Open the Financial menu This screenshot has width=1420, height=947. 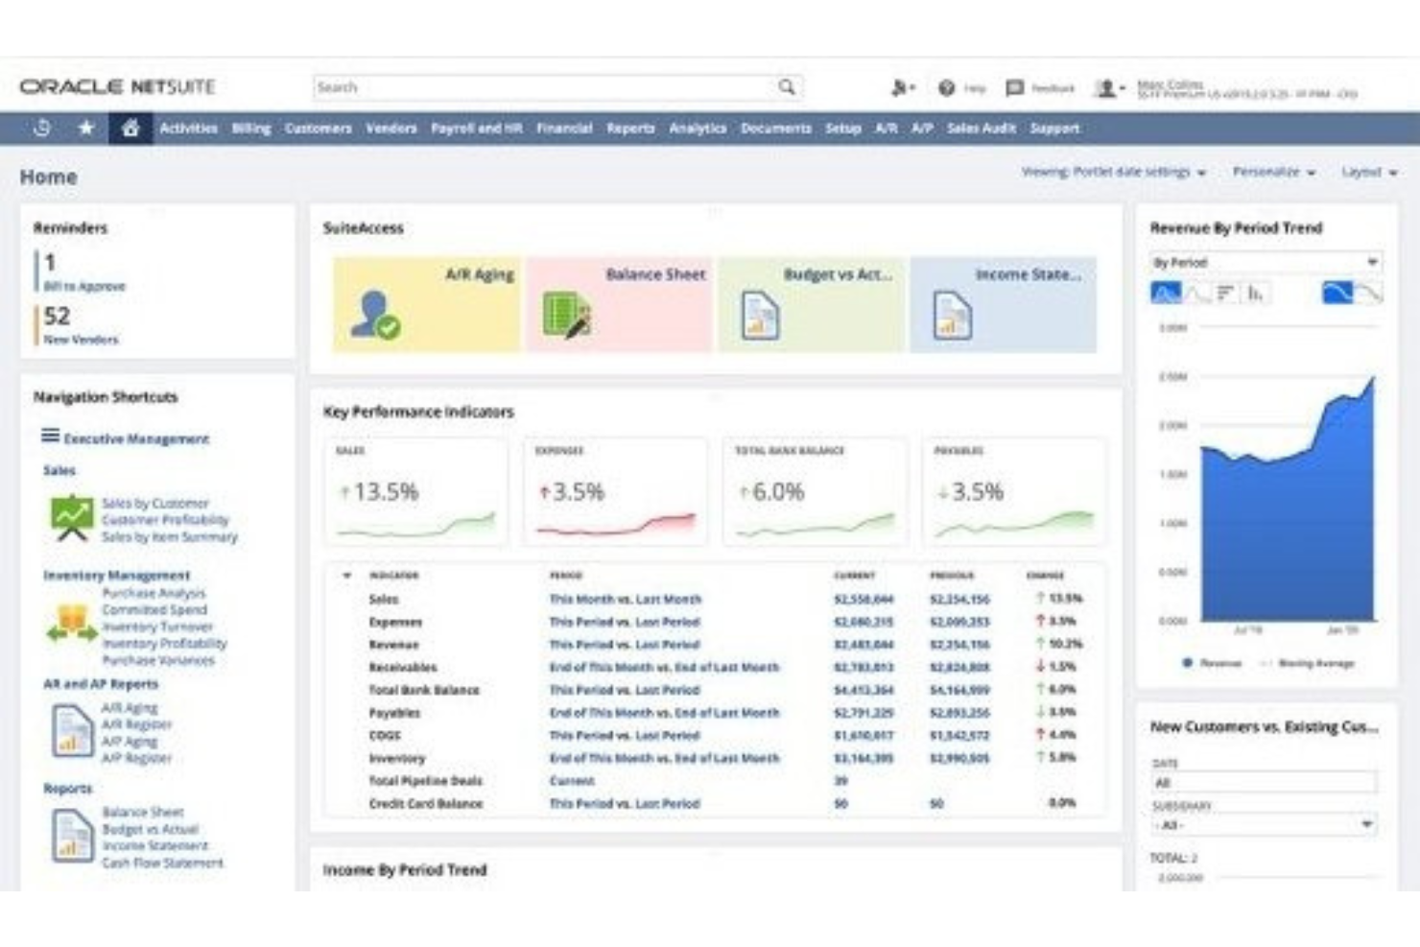(564, 128)
